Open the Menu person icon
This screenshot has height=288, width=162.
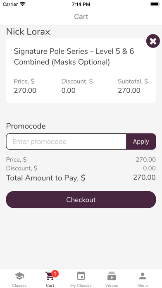143,276
